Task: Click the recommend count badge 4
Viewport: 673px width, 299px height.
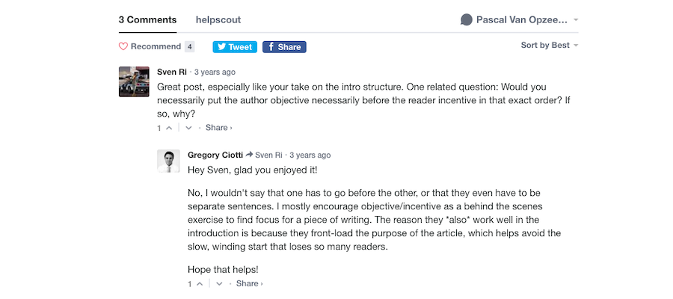Action: pos(190,46)
